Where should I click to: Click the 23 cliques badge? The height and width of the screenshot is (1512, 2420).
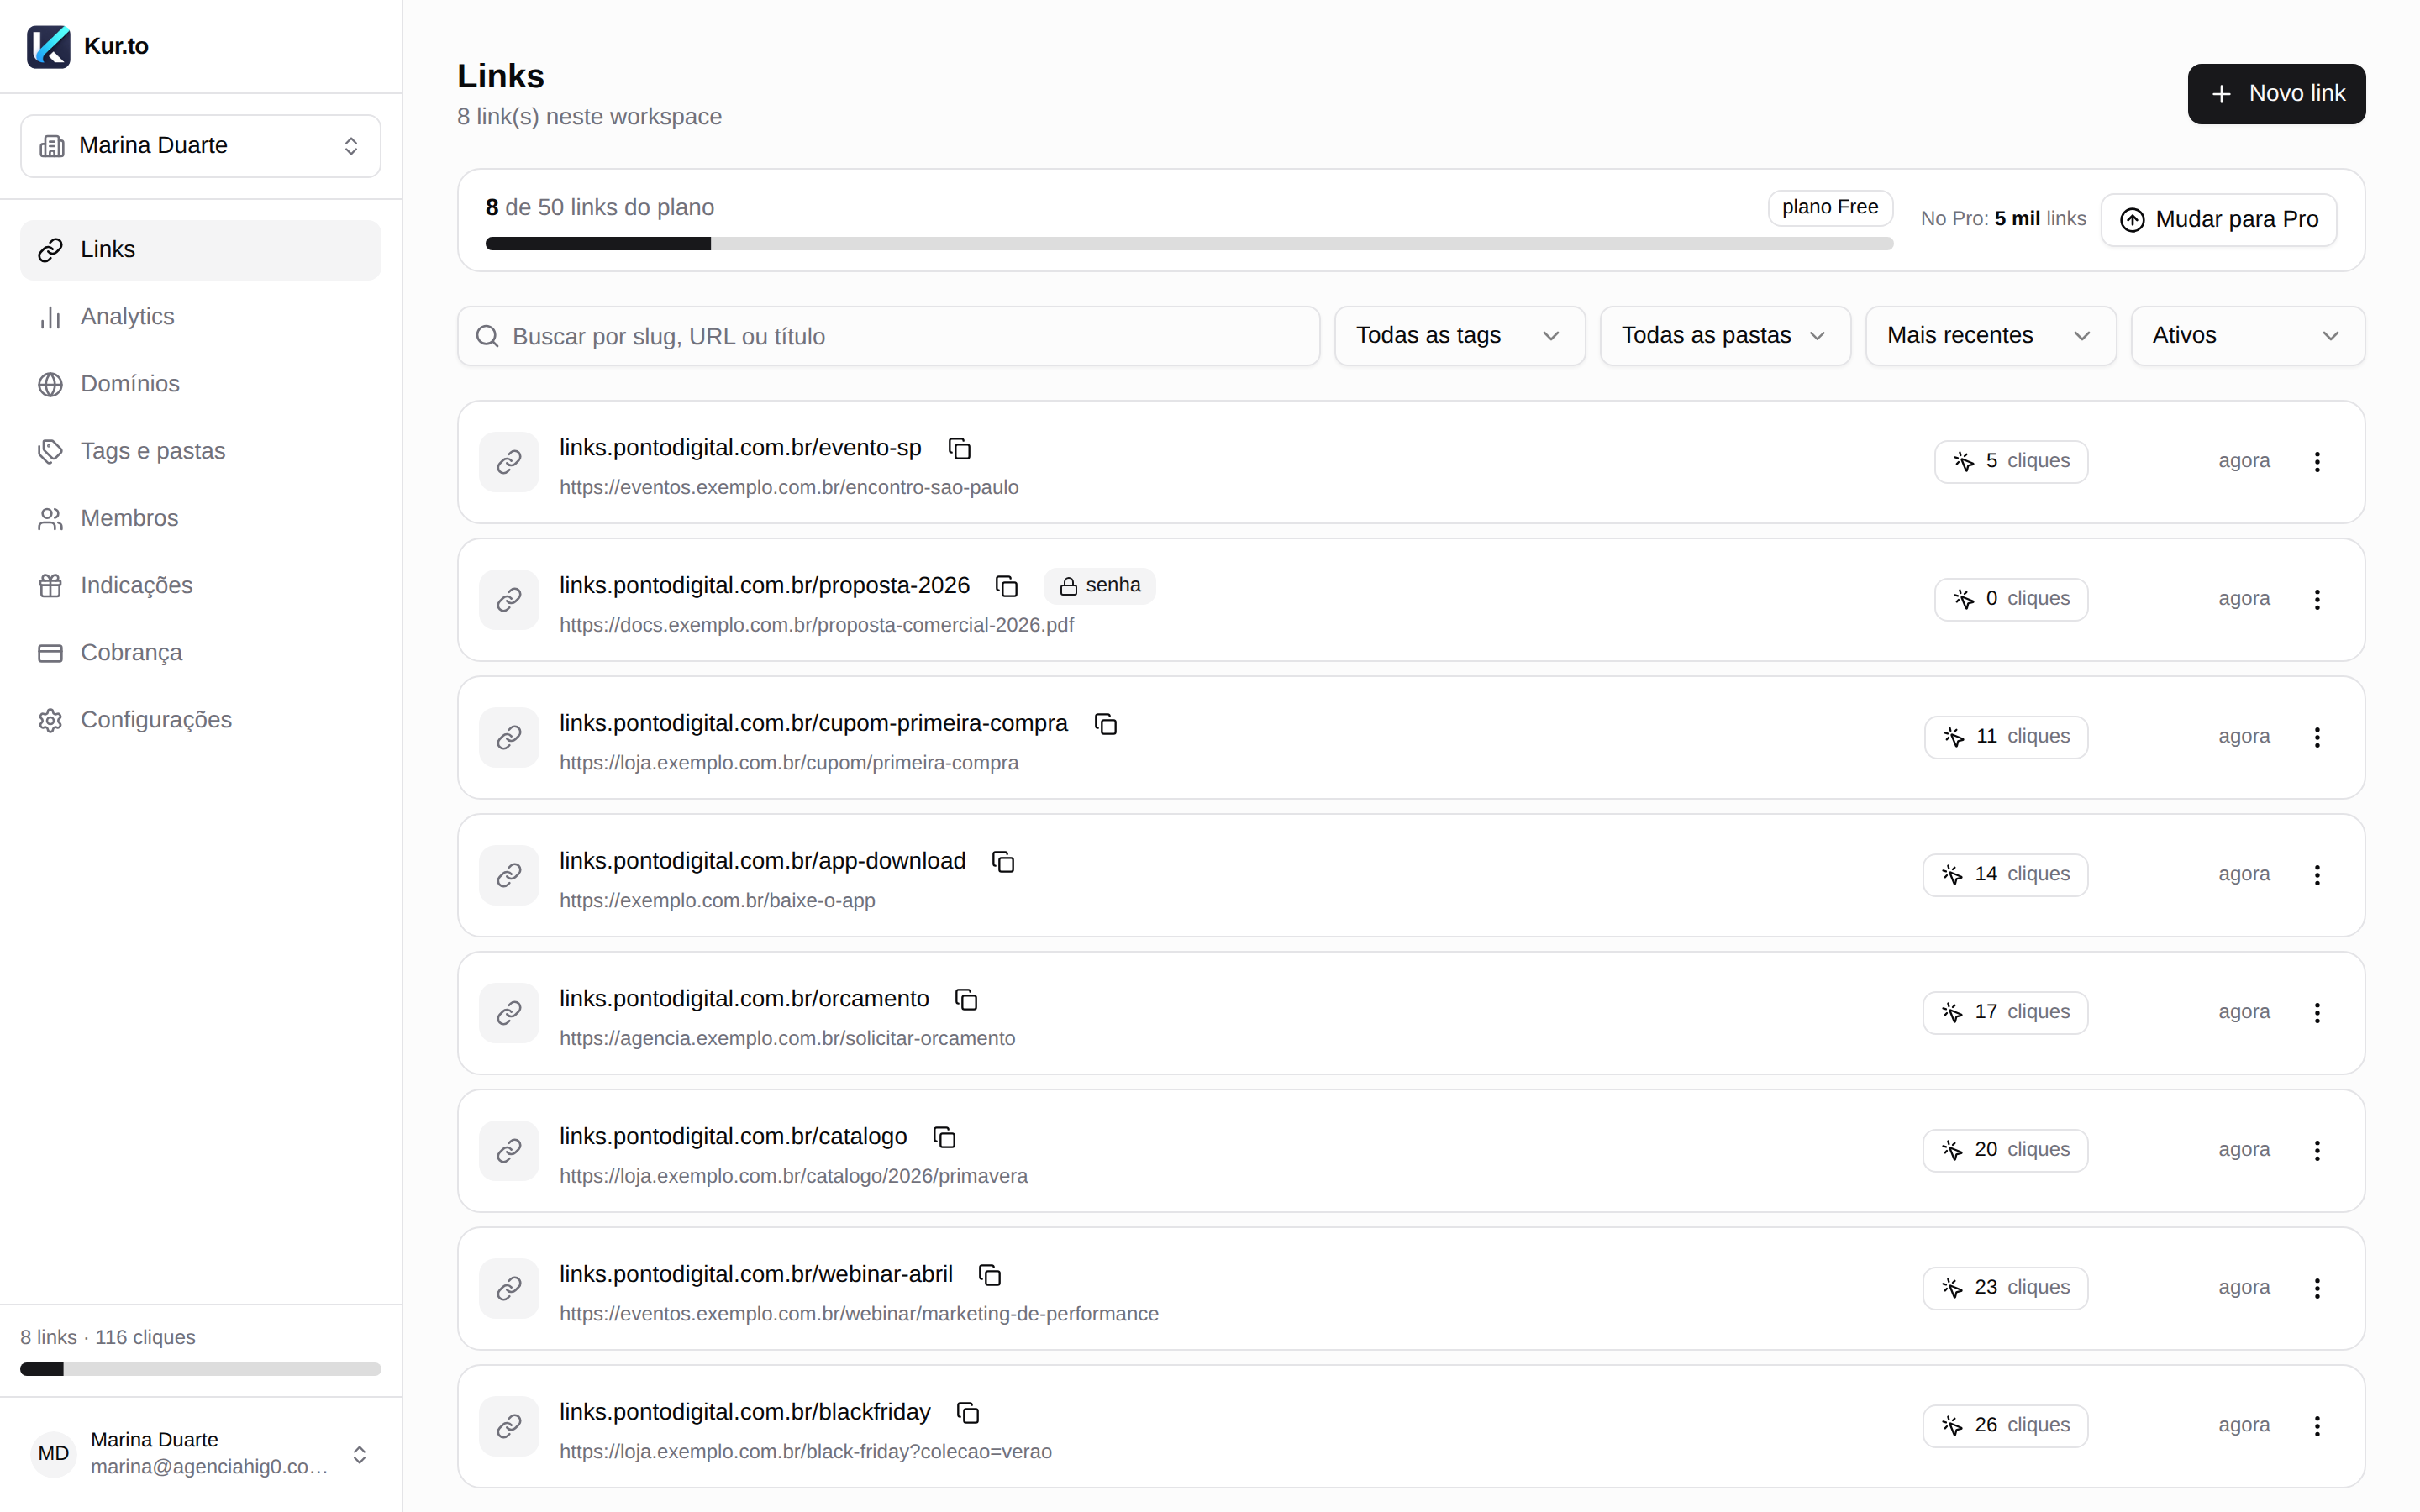click(x=2005, y=1289)
